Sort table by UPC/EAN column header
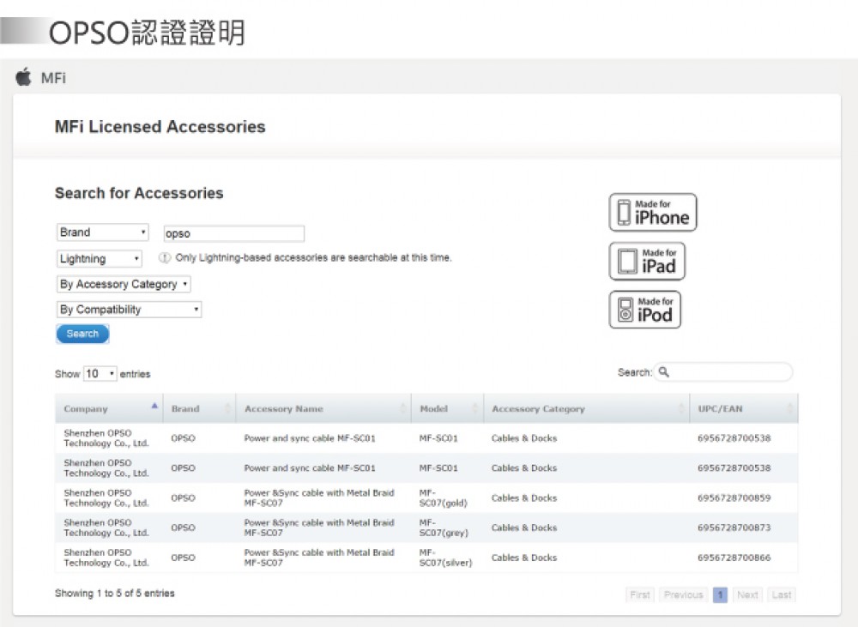This screenshot has width=858, height=627. point(744,408)
